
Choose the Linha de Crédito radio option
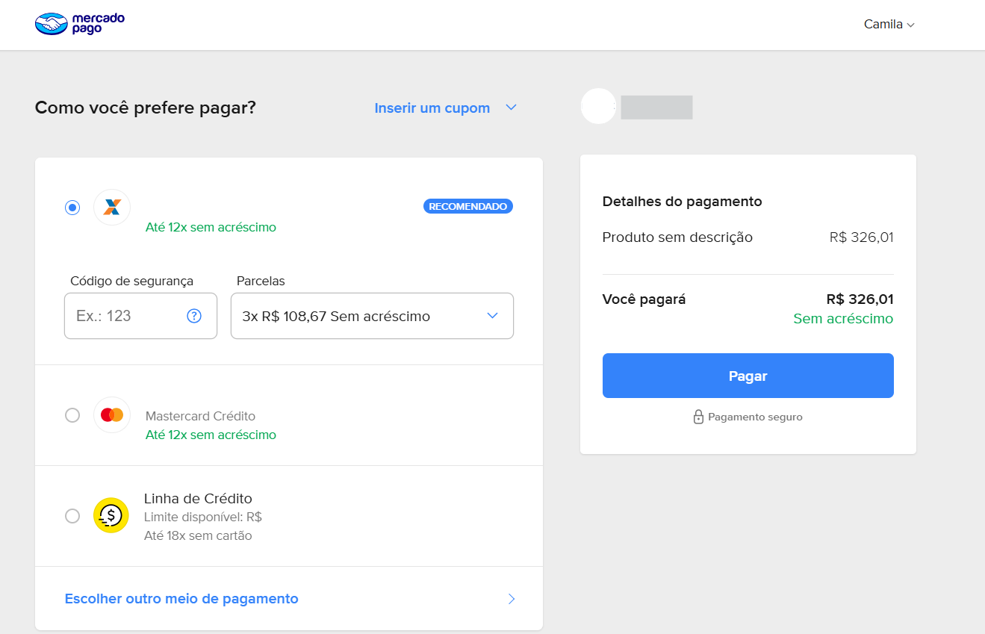[x=72, y=516]
